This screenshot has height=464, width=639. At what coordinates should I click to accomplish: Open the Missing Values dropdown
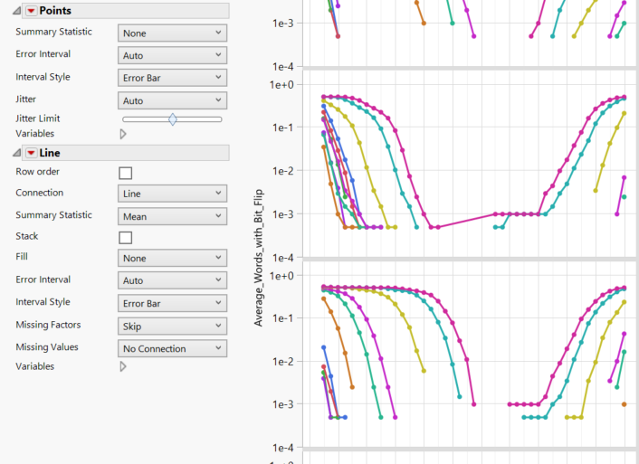tap(172, 348)
